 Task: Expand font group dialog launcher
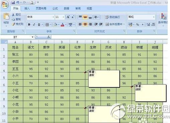(74, 31)
